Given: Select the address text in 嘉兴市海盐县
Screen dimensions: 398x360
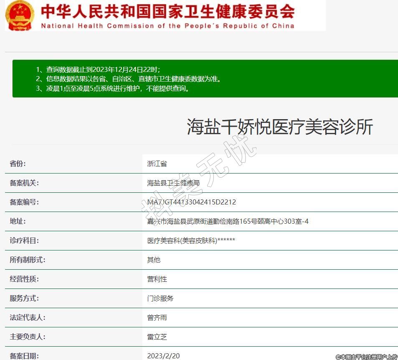Looking at the screenshot, I should click(x=228, y=222).
